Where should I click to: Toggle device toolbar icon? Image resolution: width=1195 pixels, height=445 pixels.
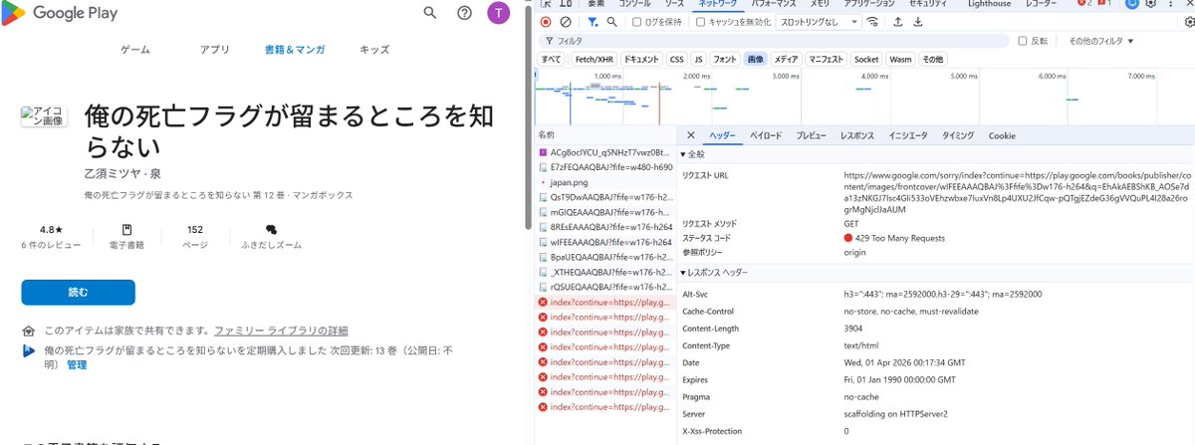pos(564,4)
